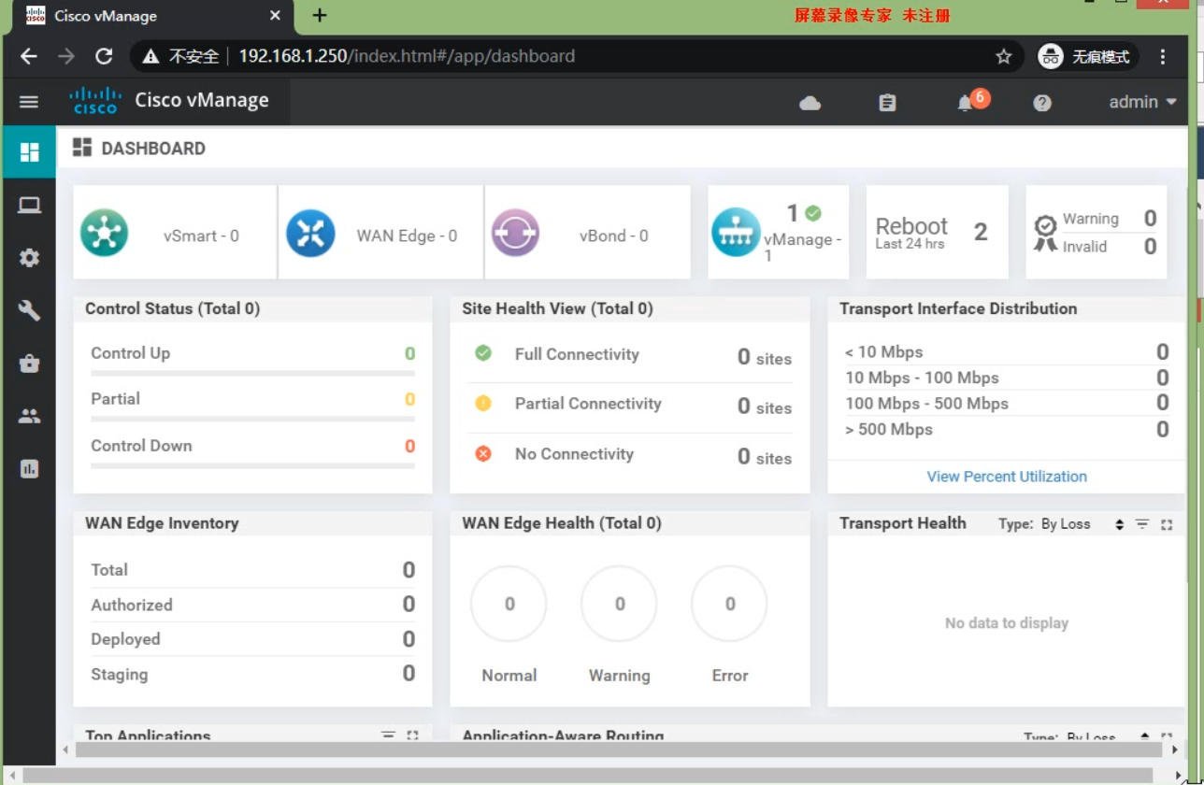Click the vBond purple icon

[x=516, y=233]
